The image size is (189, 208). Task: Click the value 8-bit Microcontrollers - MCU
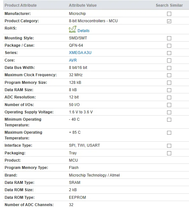pos(93,21)
